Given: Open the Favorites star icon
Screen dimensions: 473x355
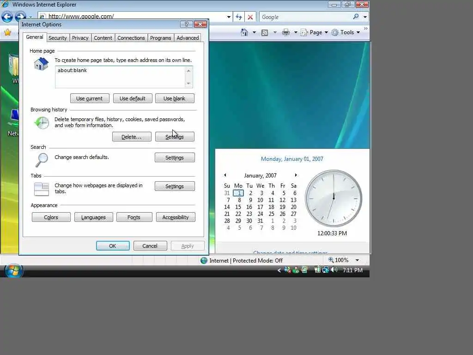Looking at the screenshot, I should coord(7,32).
